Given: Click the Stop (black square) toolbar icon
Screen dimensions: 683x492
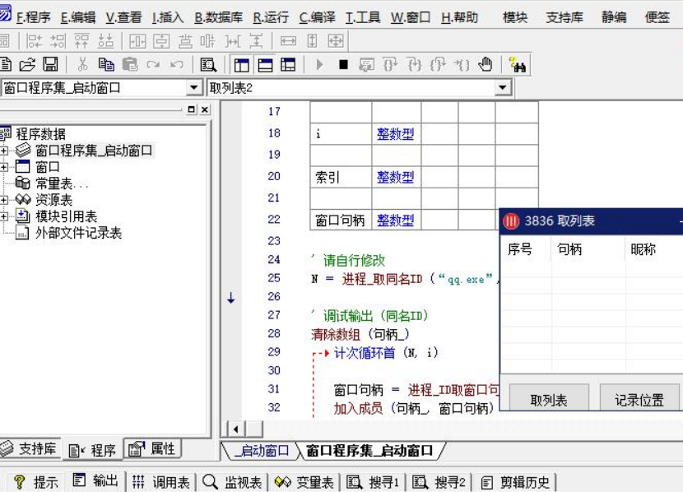Looking at the screenshot, I should (343, 65).
